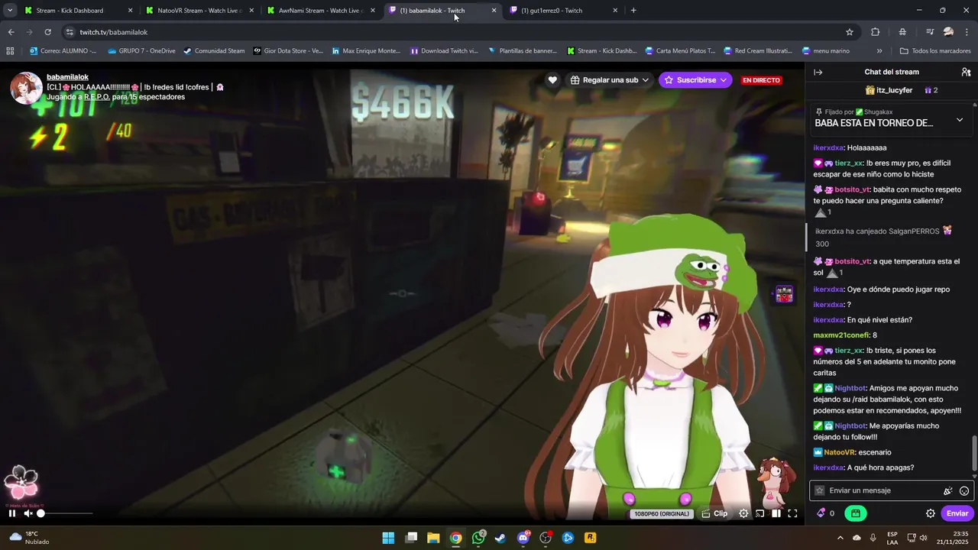This screenshot has width=978, height=550.
Task: Switch the player to fullscreen
Action: tap(792, 513)
